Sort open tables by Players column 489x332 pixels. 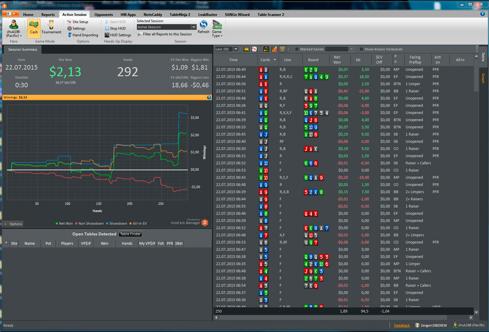(x=67, y=244)
